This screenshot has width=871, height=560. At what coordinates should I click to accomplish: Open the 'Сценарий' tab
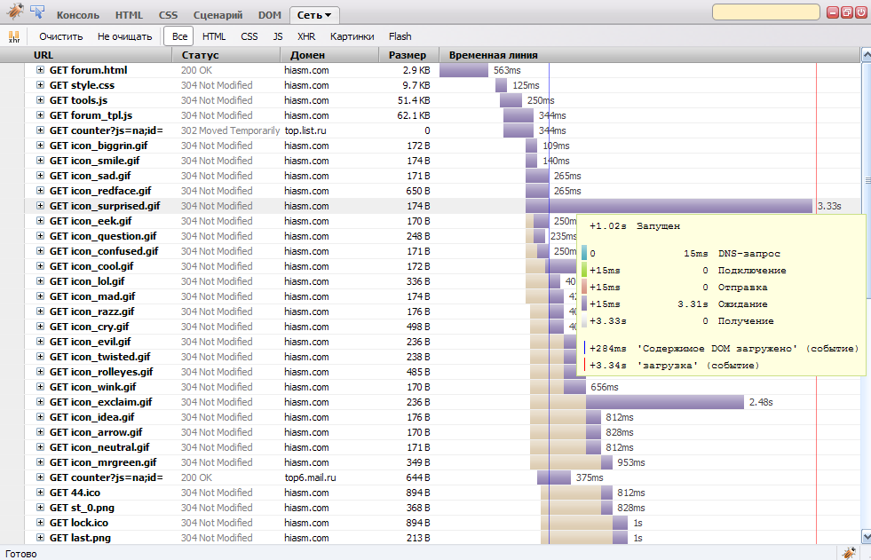pyautogui.click(x=218, y=15)
